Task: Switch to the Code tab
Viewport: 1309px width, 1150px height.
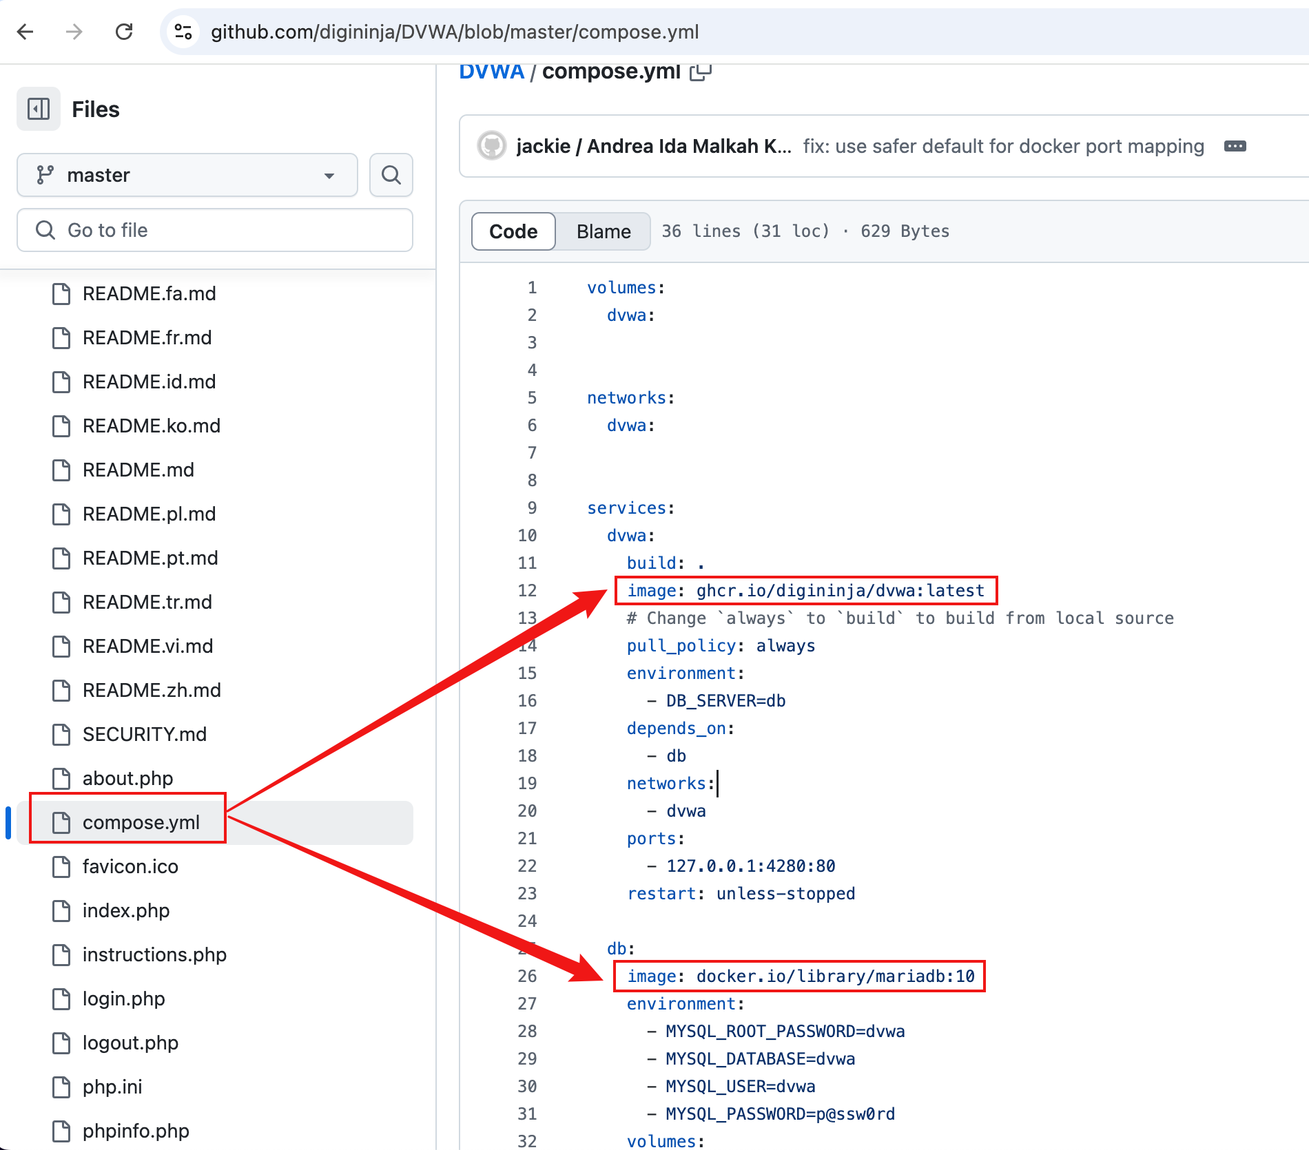Action: [x=513, y=231]
